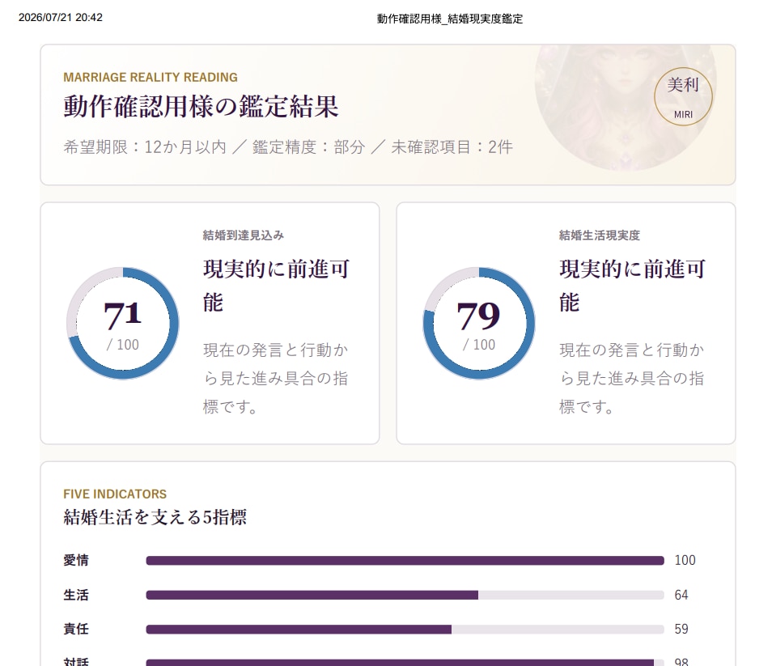Click the faded character portrait image
772x666 pixels.
(626, 108)
